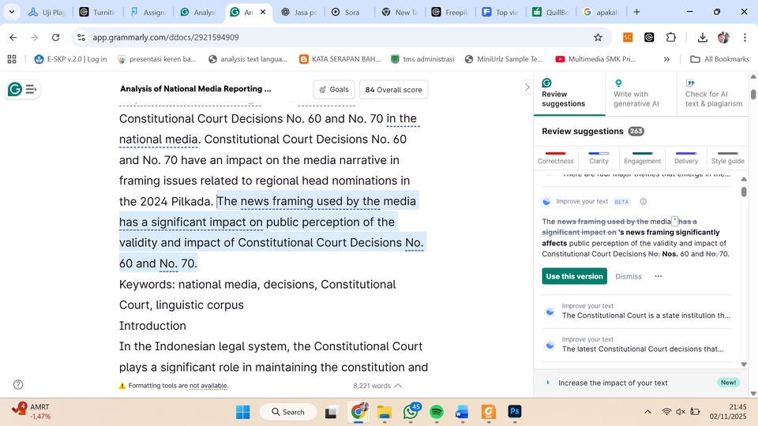The image size is (758, 426).
Task: Click the help question mark icon
Action: tap(18, 385)
